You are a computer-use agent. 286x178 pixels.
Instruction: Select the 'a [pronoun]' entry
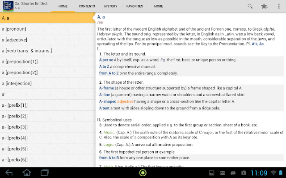[x=48, y=29]
